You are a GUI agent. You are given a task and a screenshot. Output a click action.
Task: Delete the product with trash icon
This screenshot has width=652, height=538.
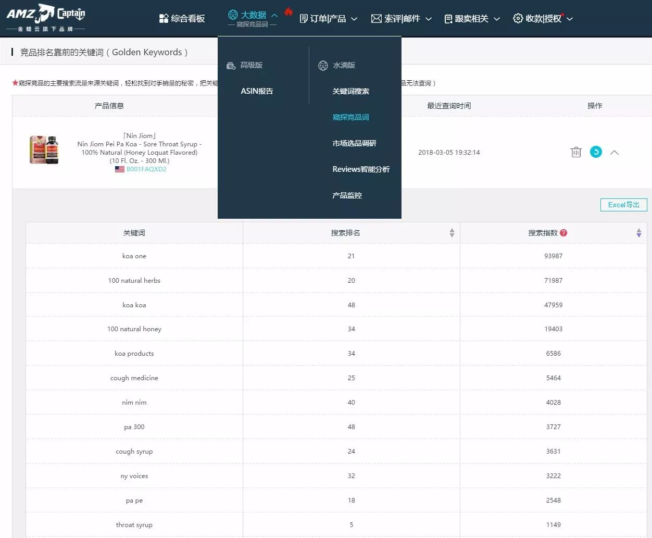[575, 152]
